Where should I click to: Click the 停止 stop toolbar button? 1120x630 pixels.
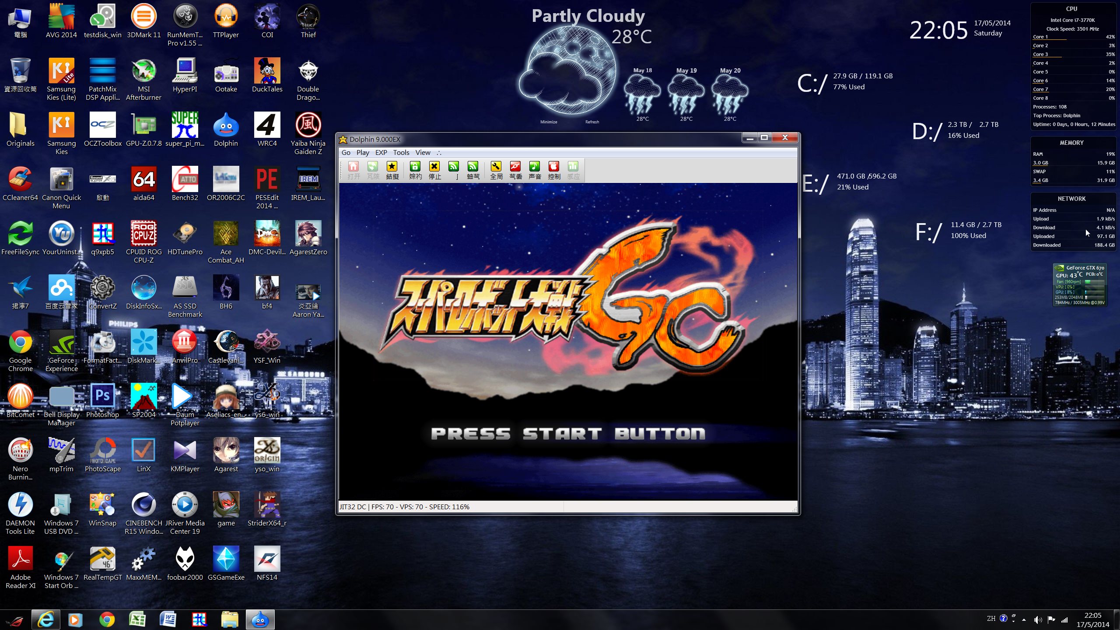434,170
